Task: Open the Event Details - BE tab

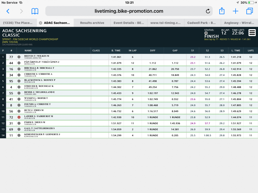Action: point(129,23)
